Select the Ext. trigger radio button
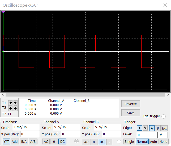 [164, 116]
